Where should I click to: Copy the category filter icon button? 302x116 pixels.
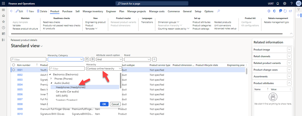tap(87, 59)
